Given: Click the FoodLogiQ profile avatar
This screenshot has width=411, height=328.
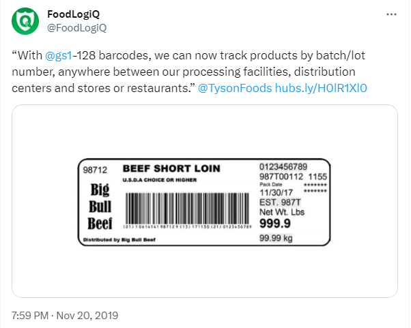Looking at the screenshot, I should 25,21.
